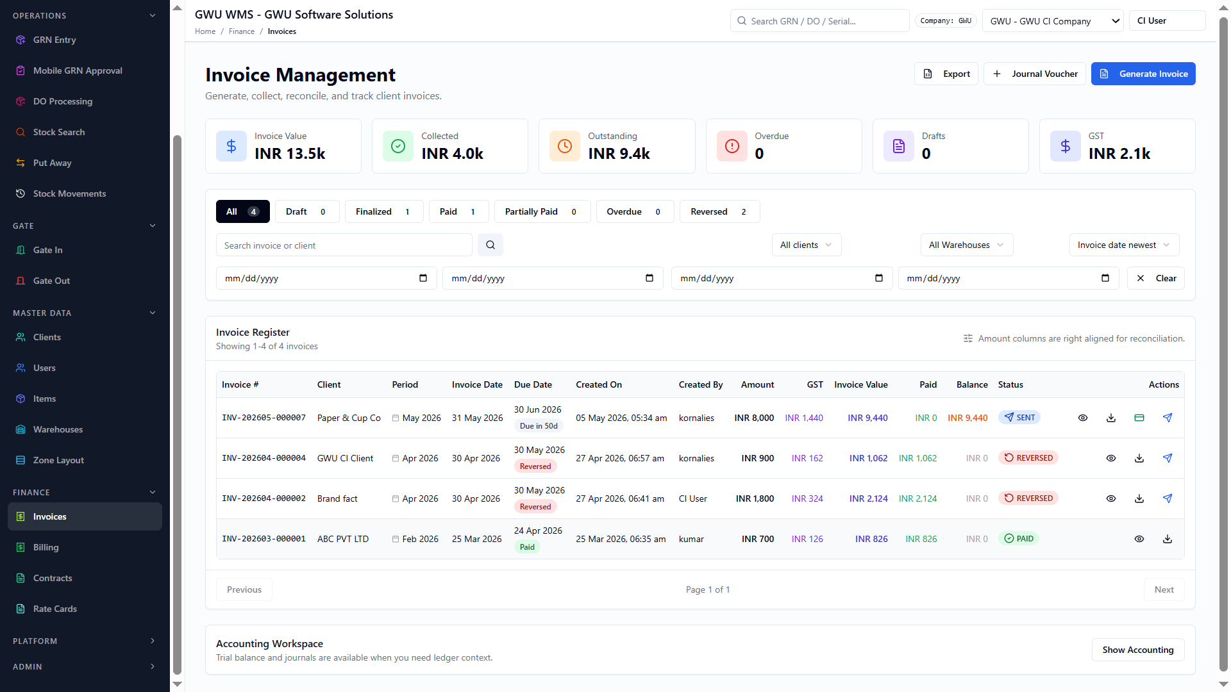
Task: Open calendar picker on third date field
Action: pyautogui.click(x=879, y=278)
